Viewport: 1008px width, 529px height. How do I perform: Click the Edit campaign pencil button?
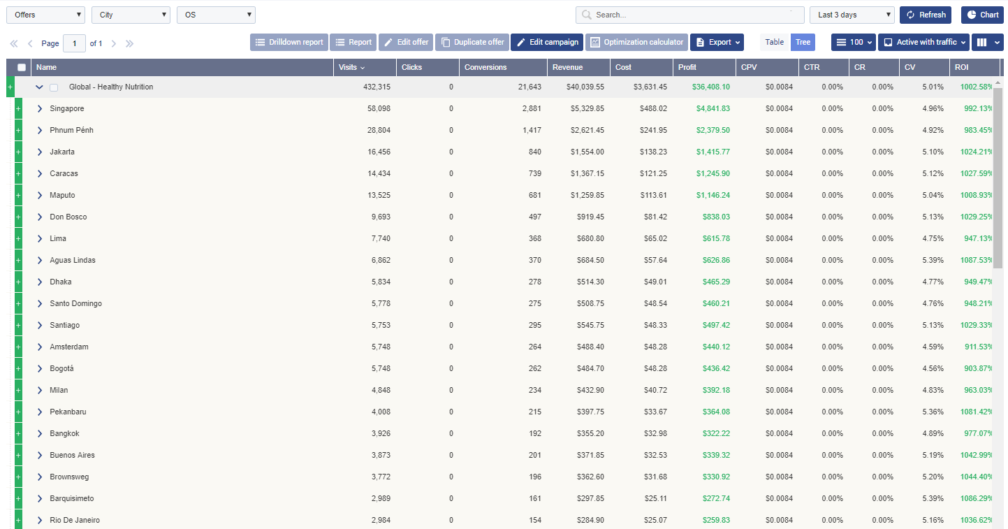pos(546,43)
